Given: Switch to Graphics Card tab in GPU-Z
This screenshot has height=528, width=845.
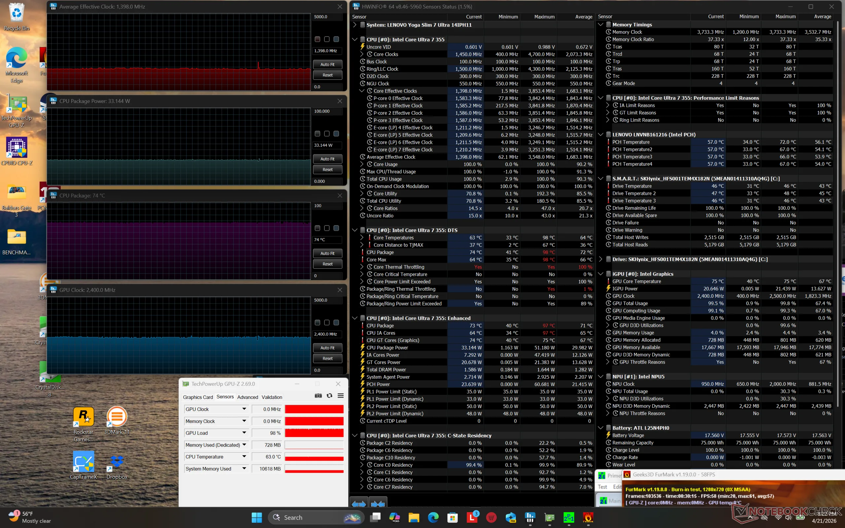Looking at the screenshot, I should click(x=198, y=397).
